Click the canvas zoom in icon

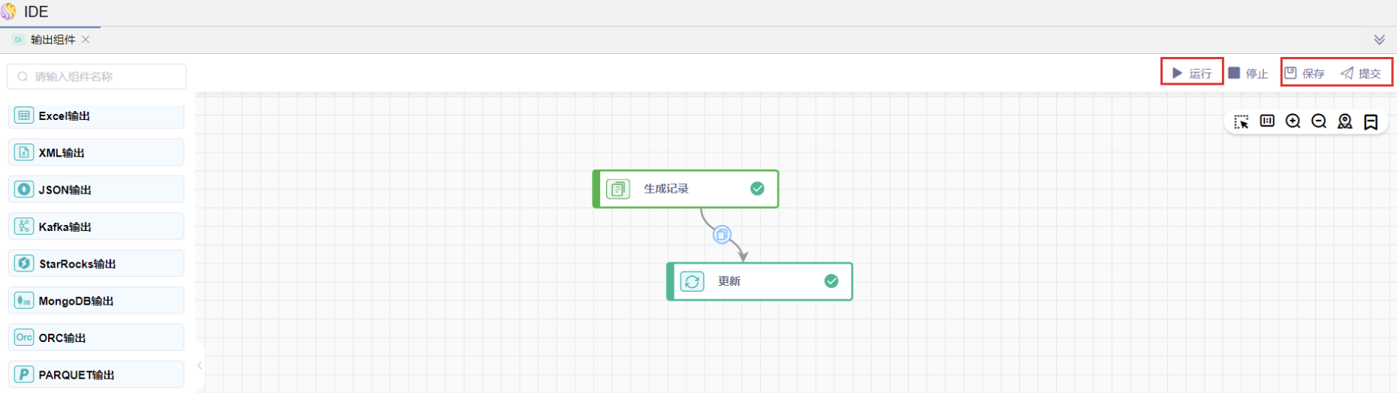1293,121
